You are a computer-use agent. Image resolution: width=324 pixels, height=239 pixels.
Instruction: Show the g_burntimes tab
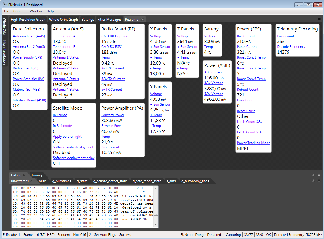(x=62, y=181)
